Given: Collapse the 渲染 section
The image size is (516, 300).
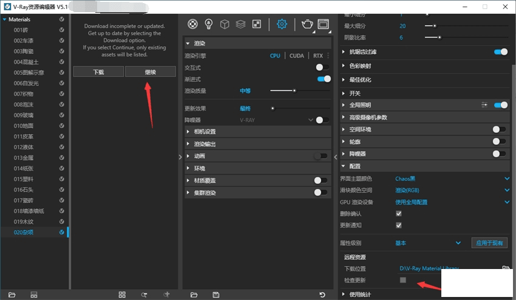Looking at the screenshot, I should pyautogui.click(x=257, y=43).
